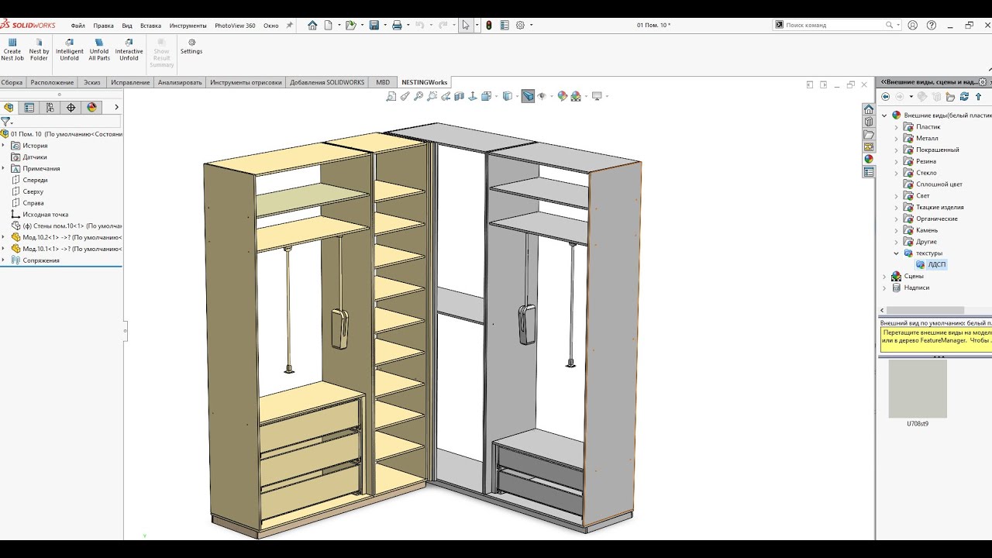
Task: Click the Open document folder icon
Action: point(350,25)
